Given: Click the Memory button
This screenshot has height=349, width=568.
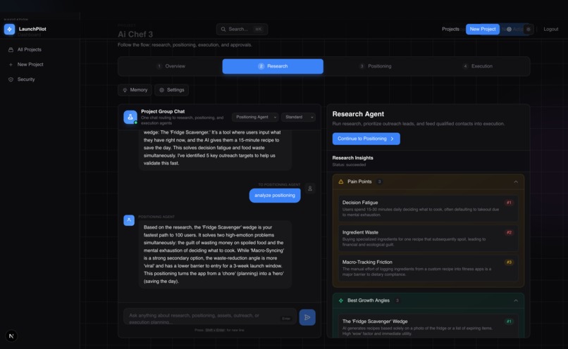Looking at the screenshot, I should click(135, 90).
